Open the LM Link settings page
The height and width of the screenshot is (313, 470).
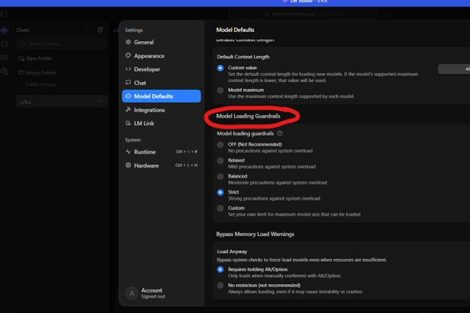[143, 123]
